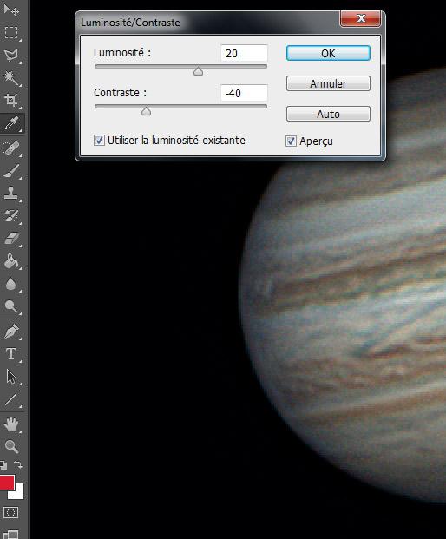446x539 pixels.
Task: Select the Move tool
Action: click(11, 10)
